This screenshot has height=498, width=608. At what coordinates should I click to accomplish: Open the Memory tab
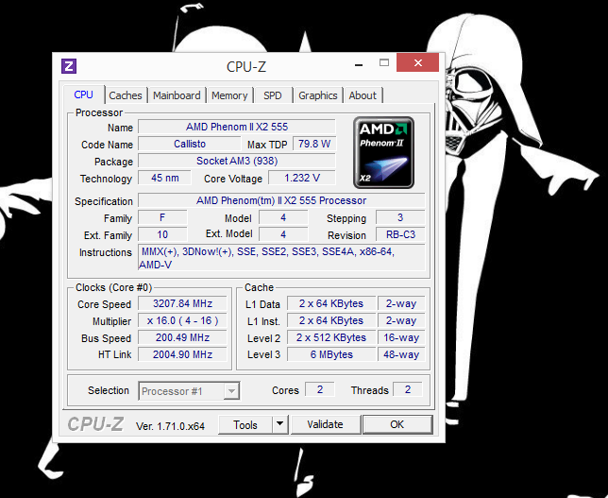coord(229,95)
